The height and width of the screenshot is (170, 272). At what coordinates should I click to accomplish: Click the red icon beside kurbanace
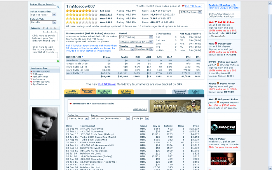pos(31,79)
